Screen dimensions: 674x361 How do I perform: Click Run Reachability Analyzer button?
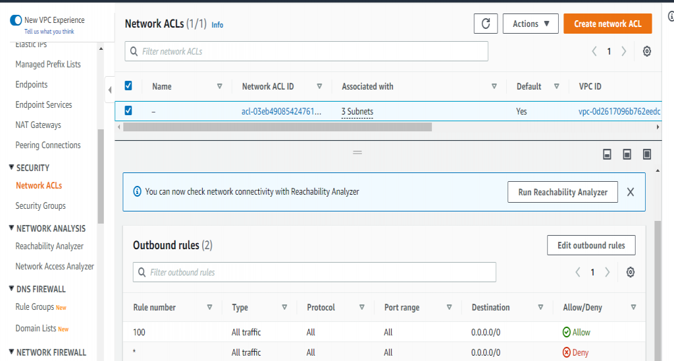coord(563,192)
